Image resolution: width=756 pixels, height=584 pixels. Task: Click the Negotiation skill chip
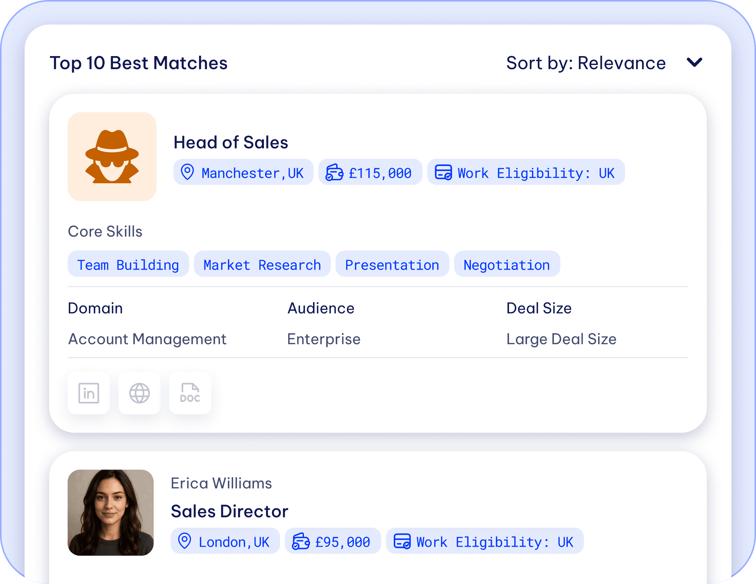pyautogui.click(x=507, y=264)
